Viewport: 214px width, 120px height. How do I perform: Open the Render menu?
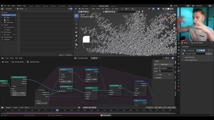(13, 6)
